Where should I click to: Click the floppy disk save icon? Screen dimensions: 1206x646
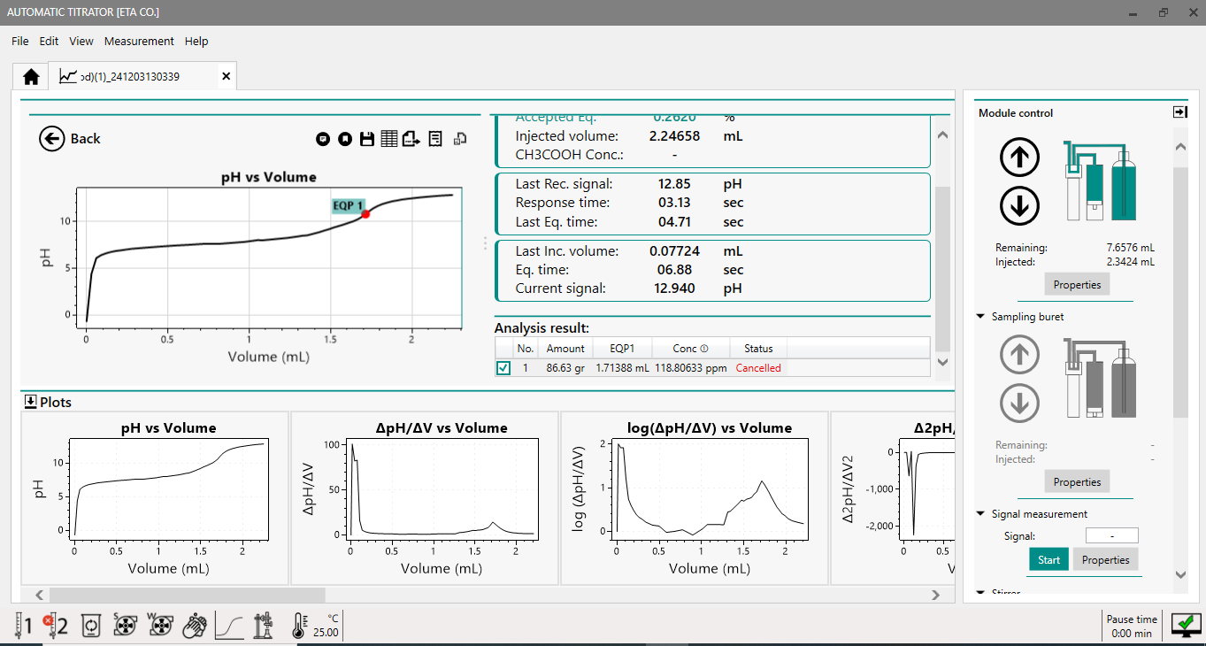point(367,139)
